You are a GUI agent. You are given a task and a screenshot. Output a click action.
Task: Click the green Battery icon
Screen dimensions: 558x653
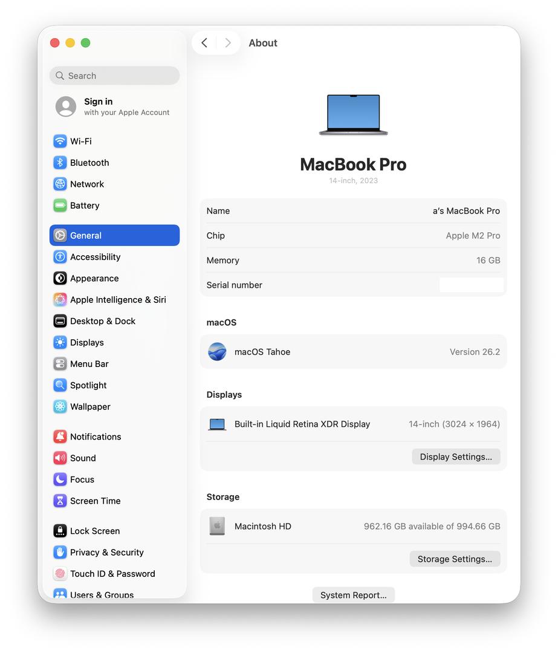60,206
